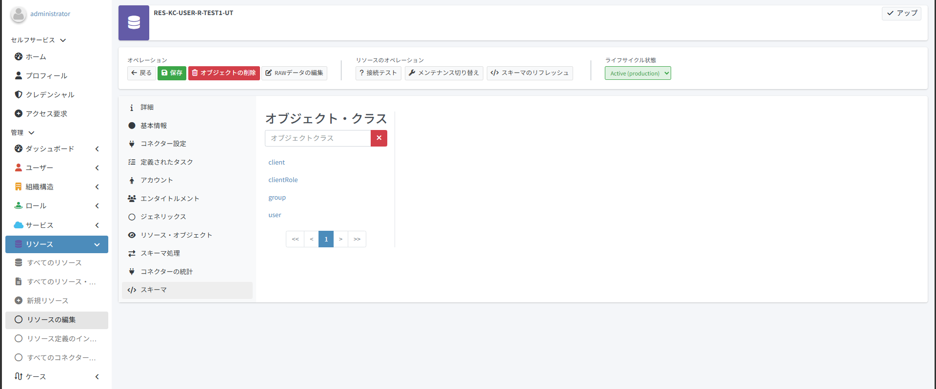This screenshot has height=389, width=936.
Task: Click the RAWデータの編集 button
Action: [294, 73]
